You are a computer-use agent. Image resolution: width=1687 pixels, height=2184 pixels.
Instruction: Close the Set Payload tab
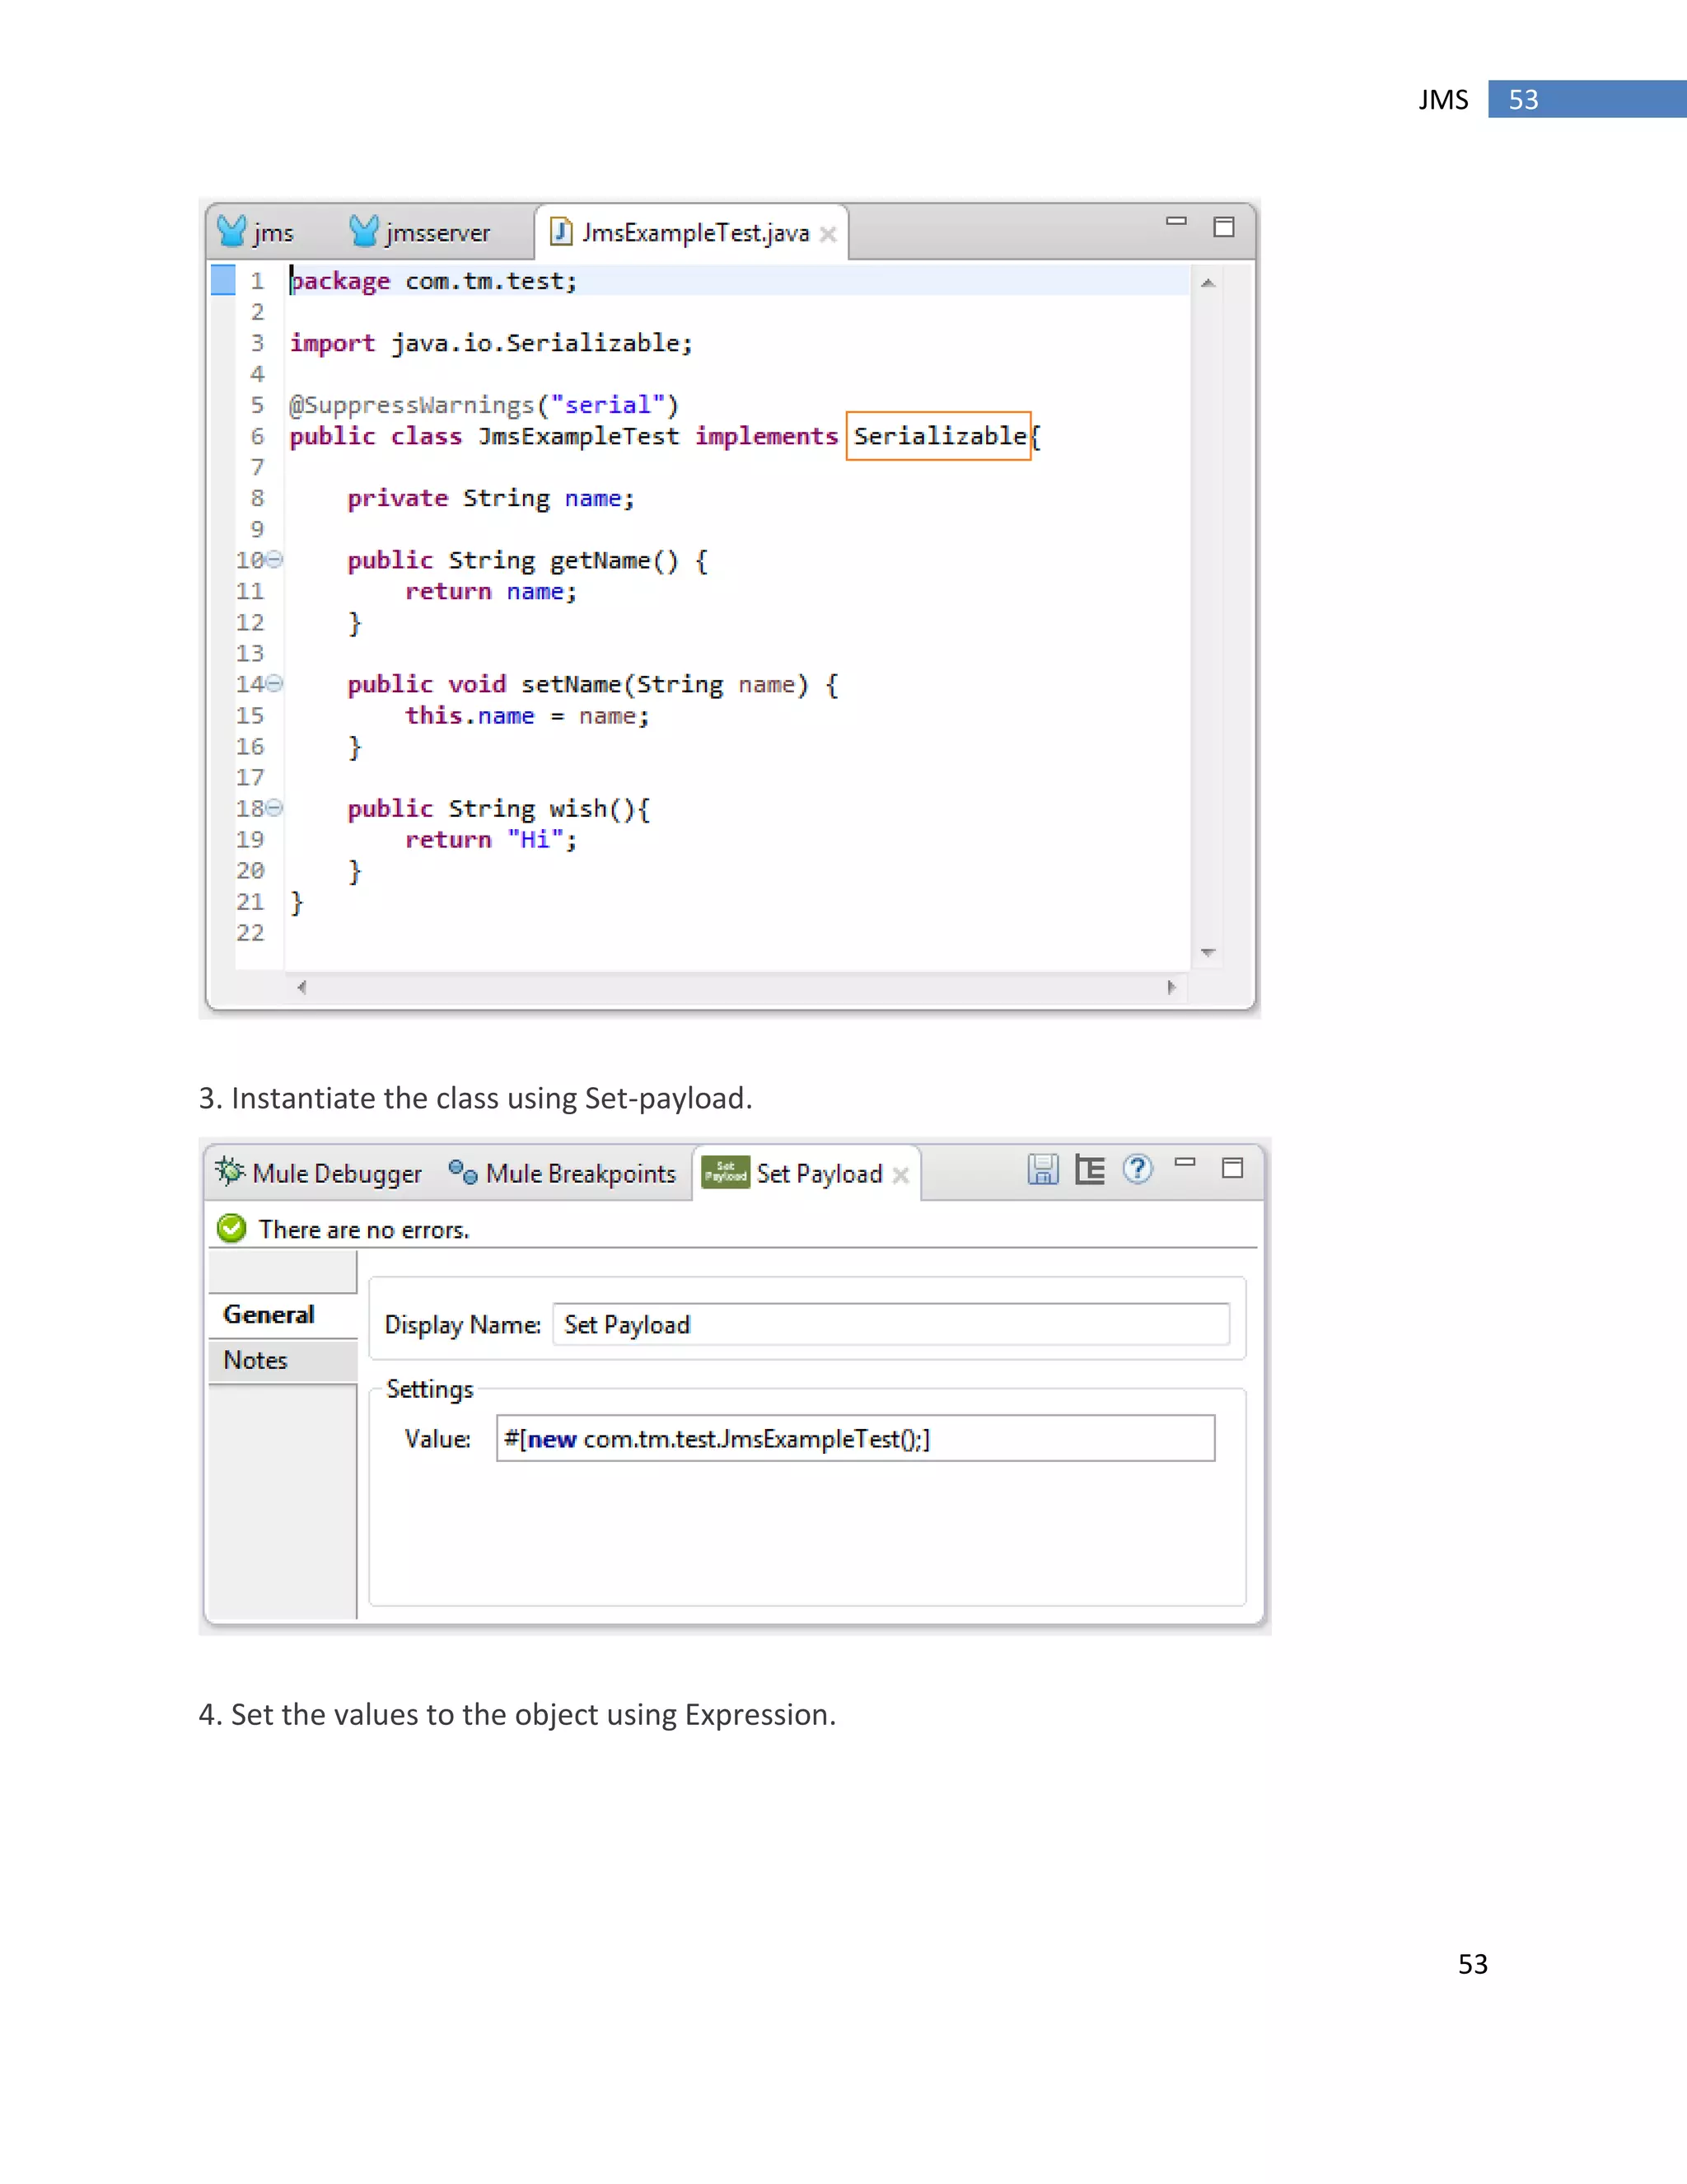point(900,1175)
